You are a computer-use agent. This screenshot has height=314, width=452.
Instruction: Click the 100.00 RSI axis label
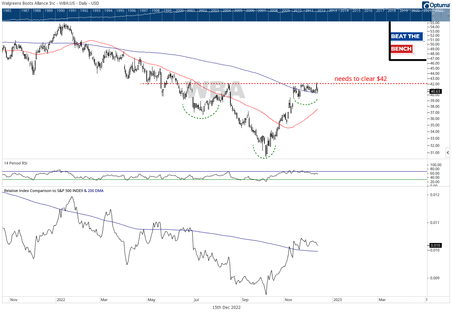tap(436, 165)
